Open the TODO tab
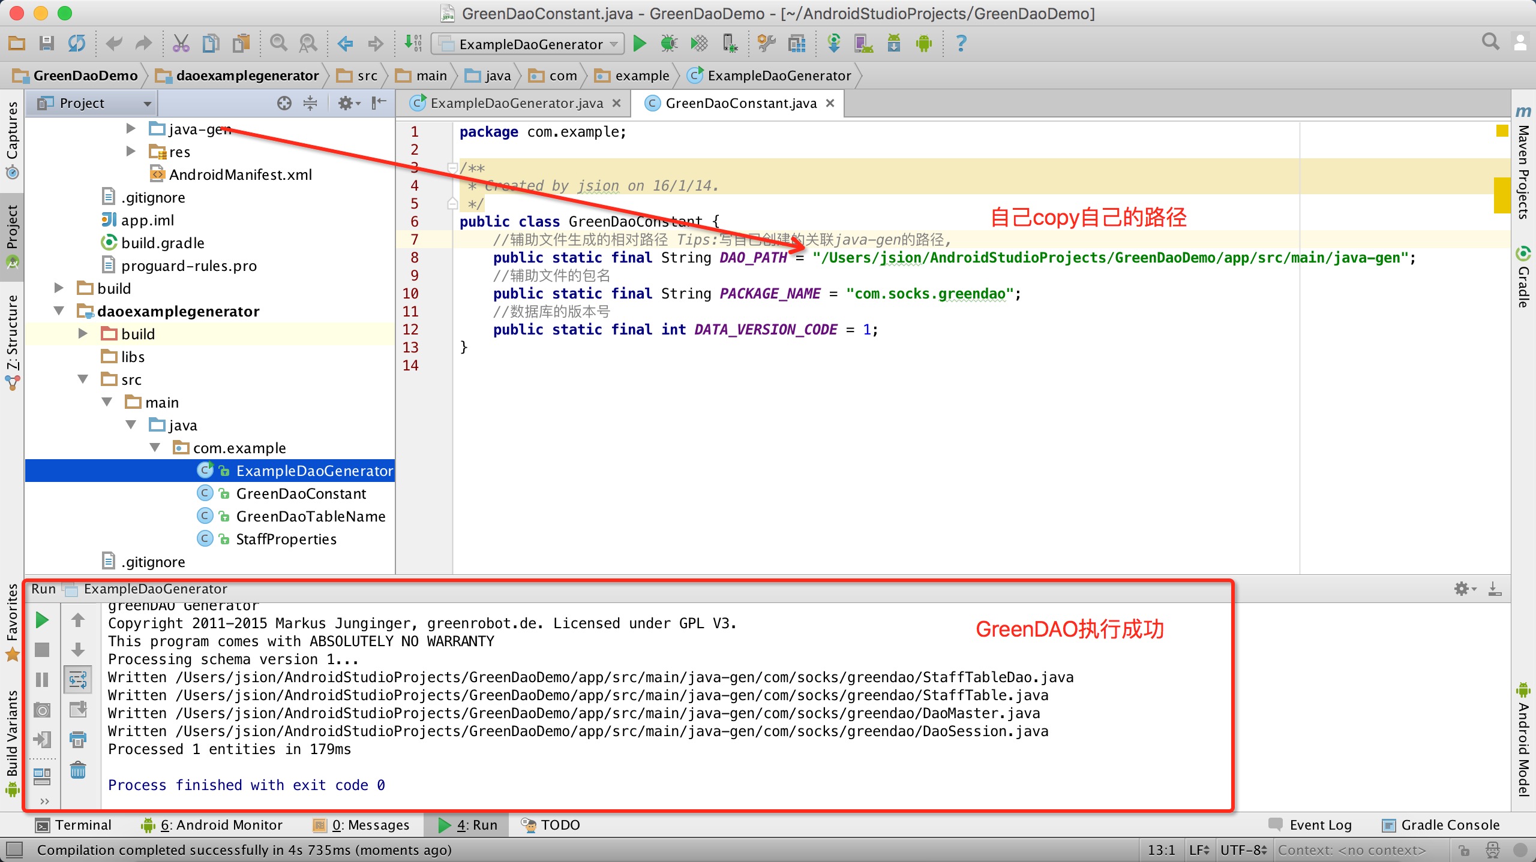Image resolution: width=1536 pixels, height=862 pixels. coord(550,825)
